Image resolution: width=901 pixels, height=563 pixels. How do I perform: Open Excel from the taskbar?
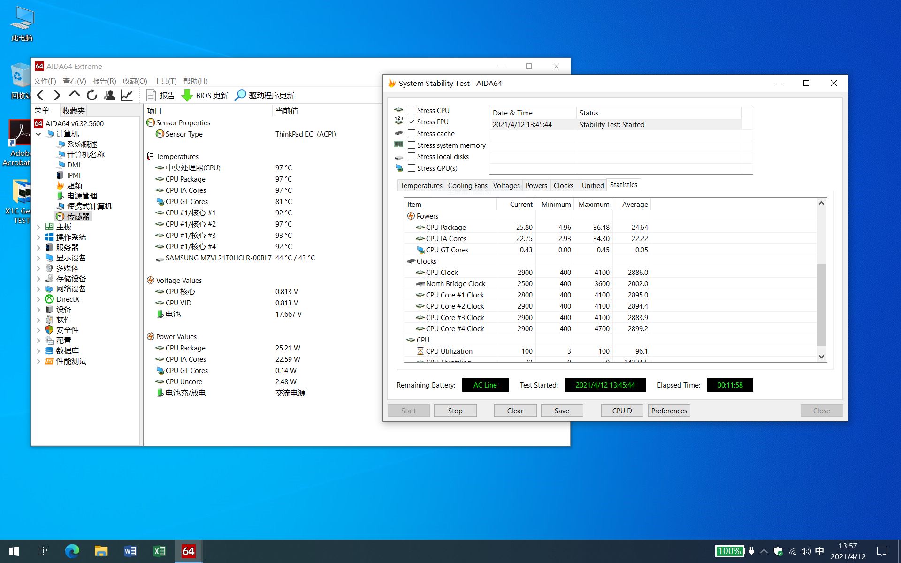(x=160, y=551)
